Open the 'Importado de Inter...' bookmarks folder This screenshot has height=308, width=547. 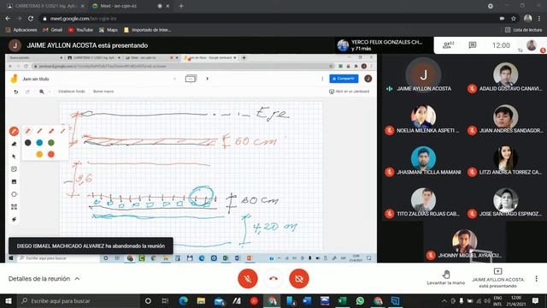pos(148,30)
